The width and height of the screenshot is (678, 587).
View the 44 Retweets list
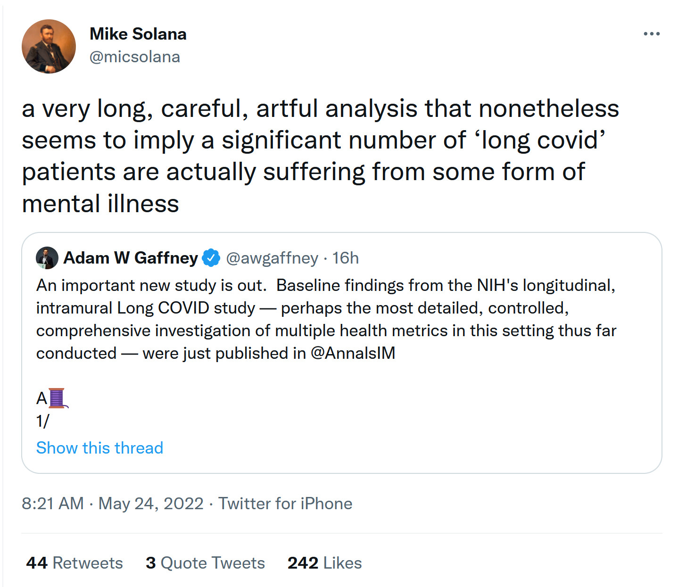pyautogui.click(x=74, y=563)
